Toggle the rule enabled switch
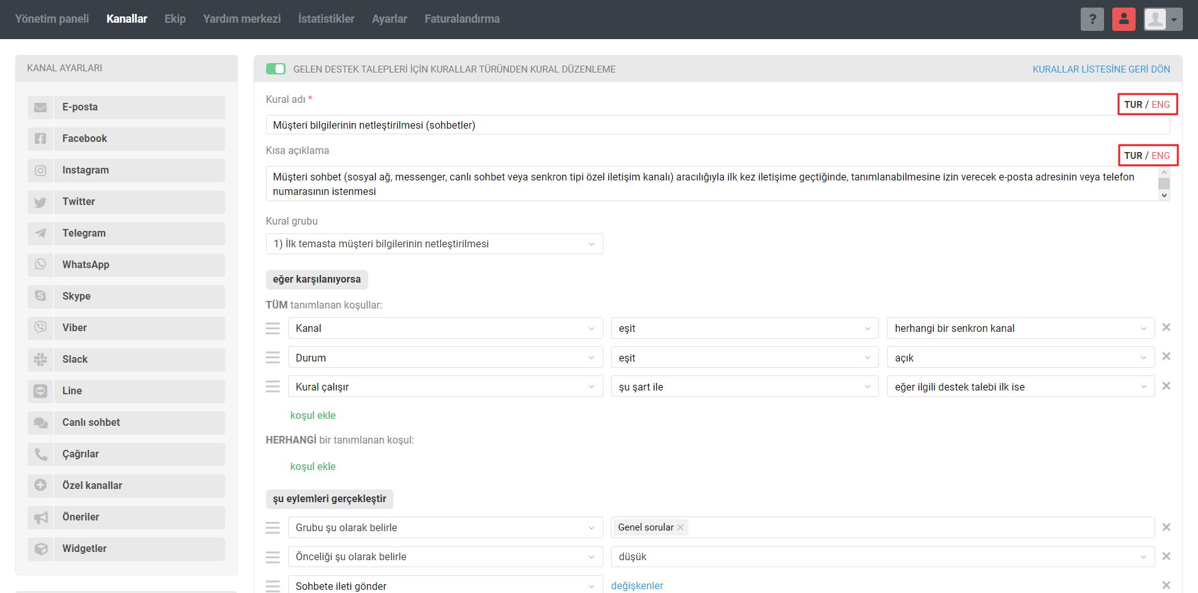The width and height of the screenshot is (1198, 593). tap(276, 69)
